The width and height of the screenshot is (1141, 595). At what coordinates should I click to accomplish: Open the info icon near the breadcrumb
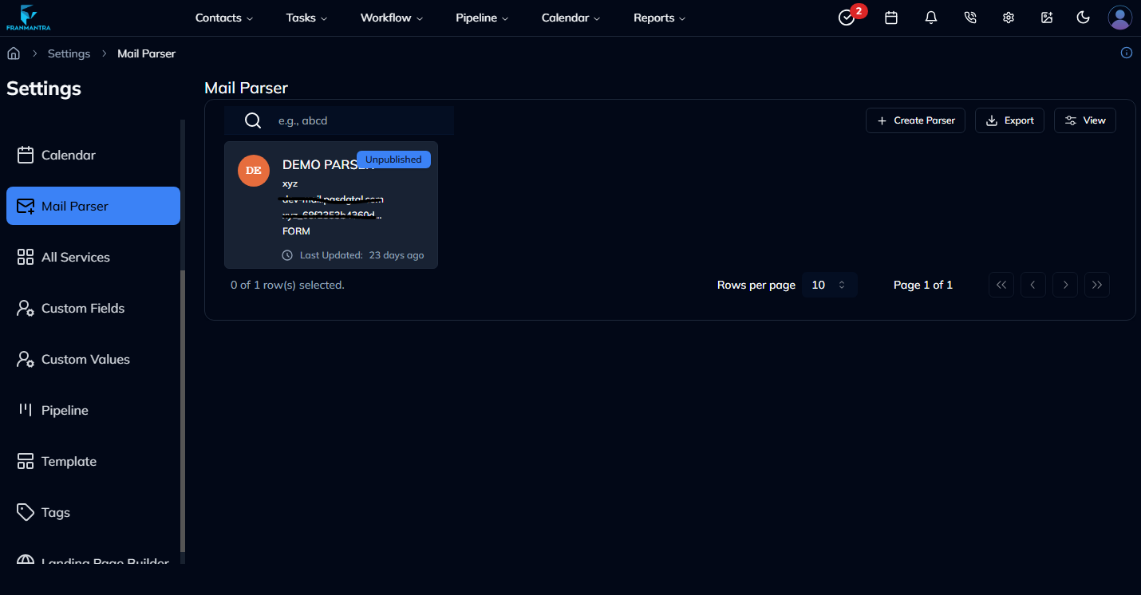point(1126,53)
